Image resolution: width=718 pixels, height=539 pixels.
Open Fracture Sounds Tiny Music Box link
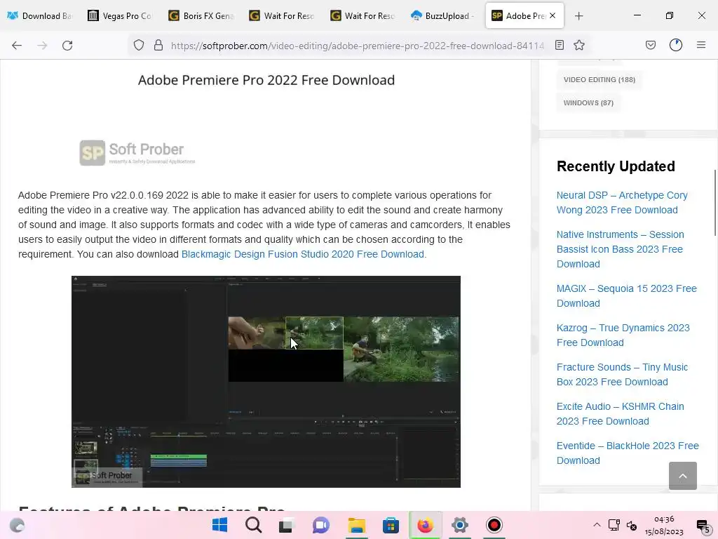[622, 375]
